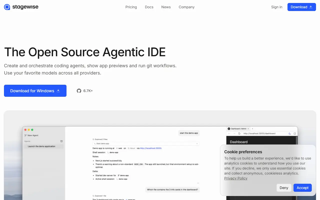Click the demo-app chip after 'Started dev server for'
The image size is (320, 200).
(123, 175)
